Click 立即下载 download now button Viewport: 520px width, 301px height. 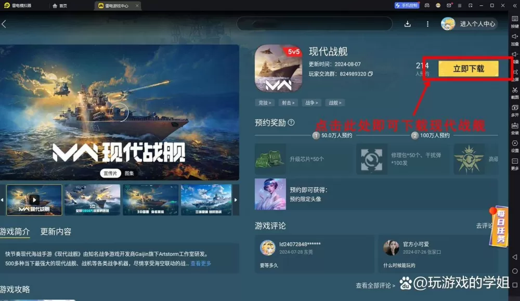(469, 69)
